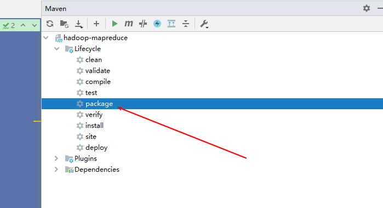Click the Lifecycle folder label
This screenshot has width=383, height=208.
pos(88,49)
